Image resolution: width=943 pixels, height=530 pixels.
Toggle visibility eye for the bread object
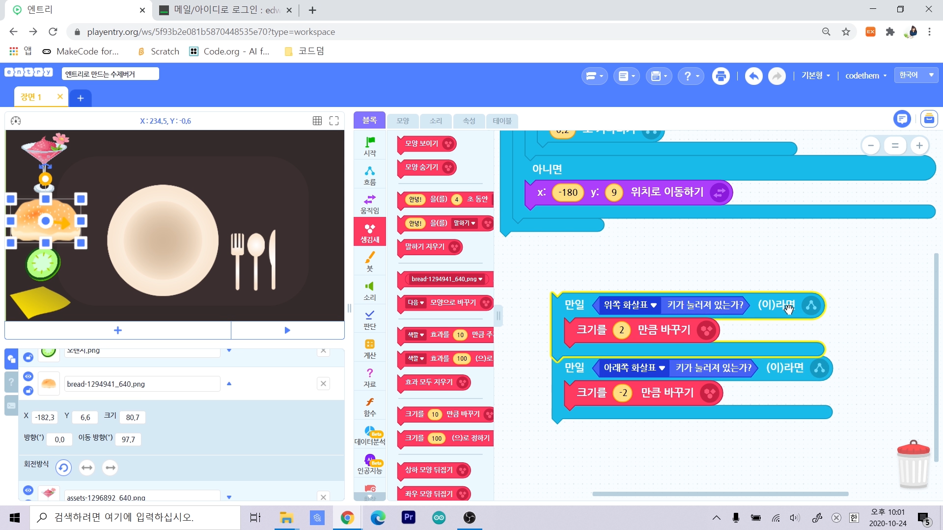[x=28, y=376]
